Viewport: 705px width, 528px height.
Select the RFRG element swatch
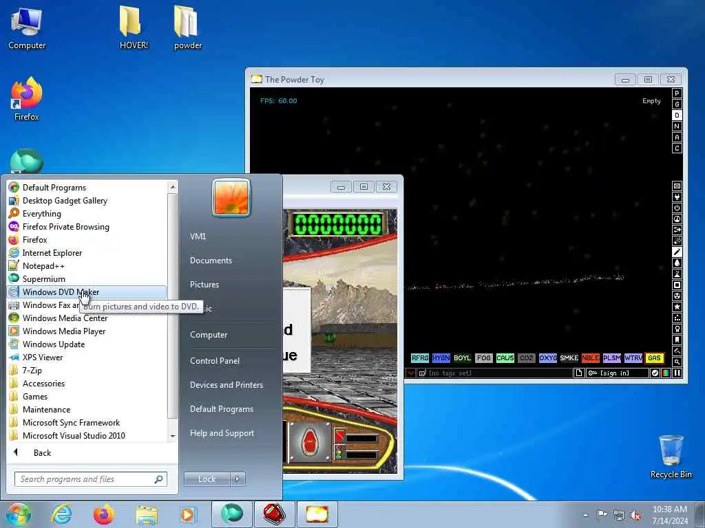coord(420,357)
